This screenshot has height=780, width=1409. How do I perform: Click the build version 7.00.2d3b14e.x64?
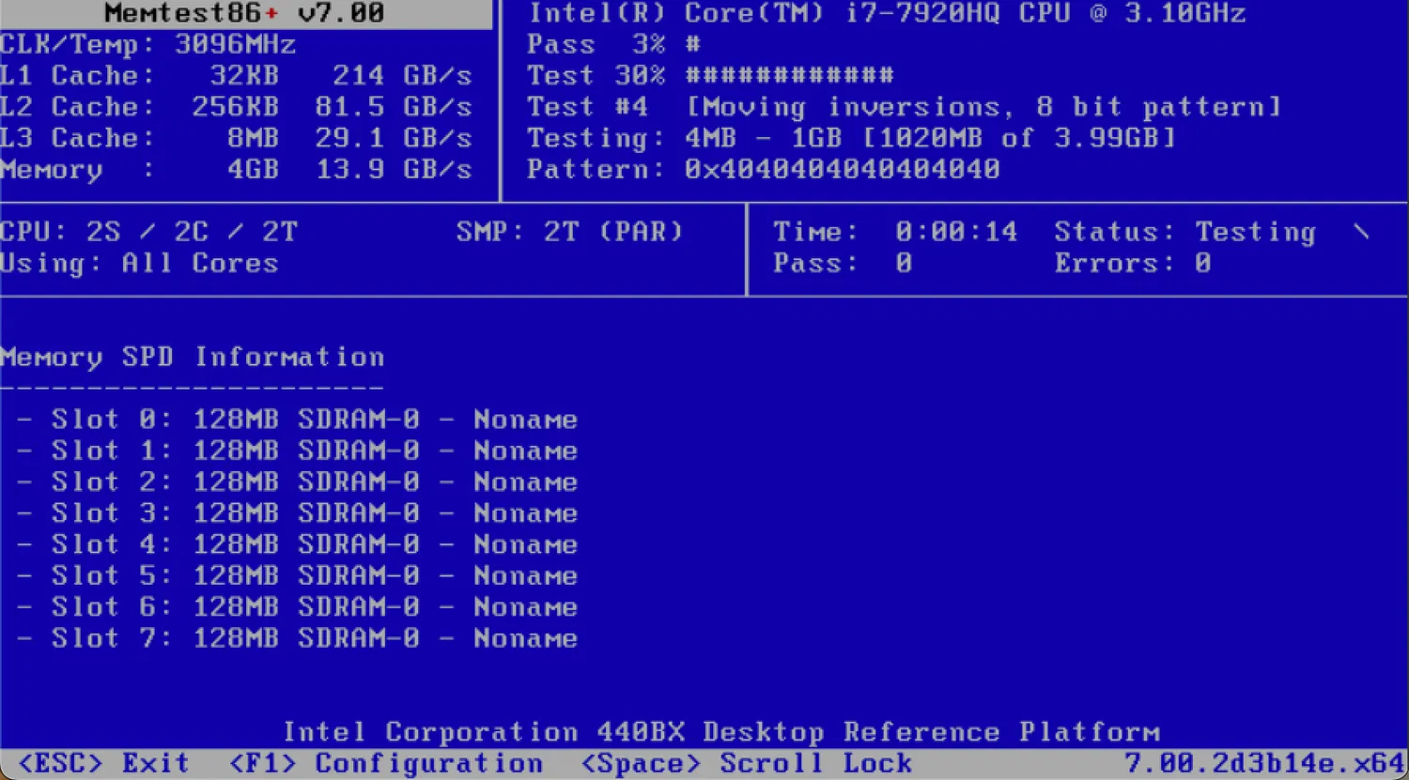[x=1264, y=764]
